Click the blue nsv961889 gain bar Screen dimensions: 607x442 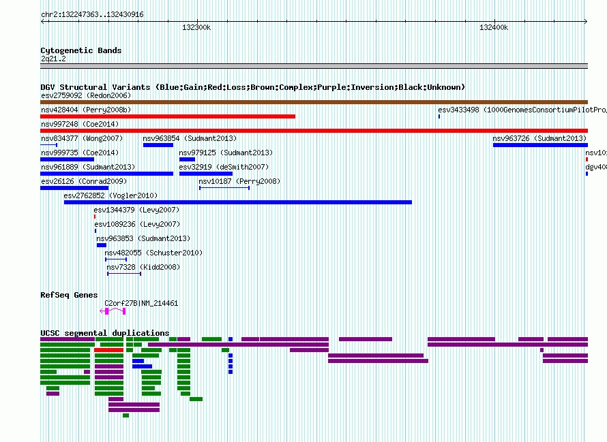(106, 174)
